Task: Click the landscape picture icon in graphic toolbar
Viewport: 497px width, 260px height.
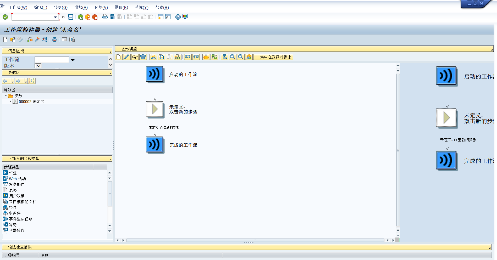Action: click(x=249, y=57)
